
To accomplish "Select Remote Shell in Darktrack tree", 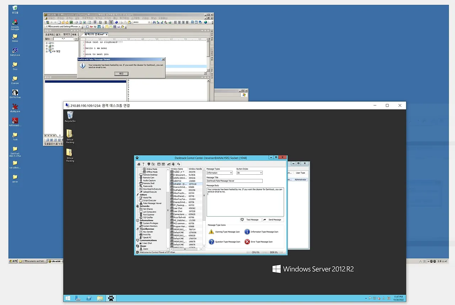I will [x=149, y=183].
